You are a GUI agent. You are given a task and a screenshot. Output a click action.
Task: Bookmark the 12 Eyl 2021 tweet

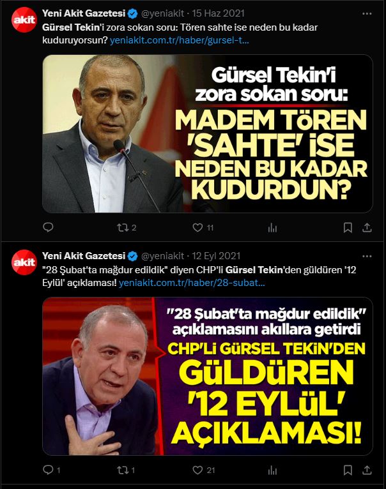point(348,470)
